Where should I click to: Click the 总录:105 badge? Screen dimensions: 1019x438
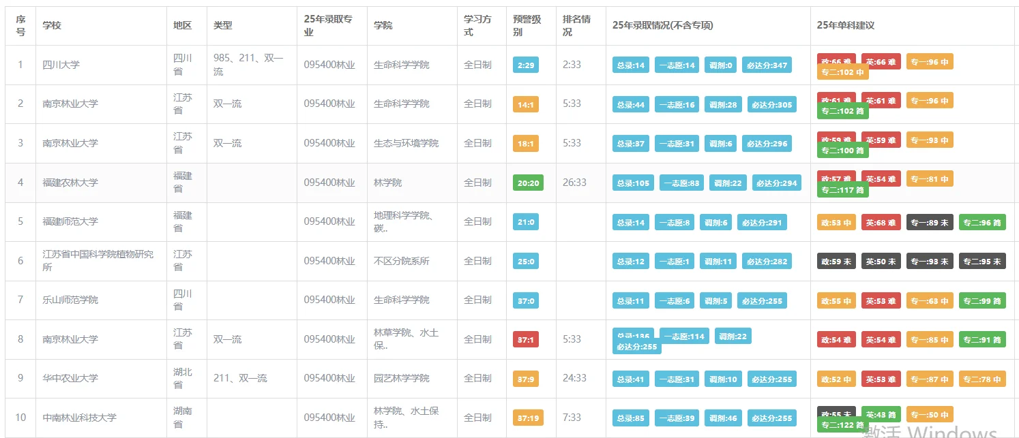pyautogui.click(x=633, y=183)
